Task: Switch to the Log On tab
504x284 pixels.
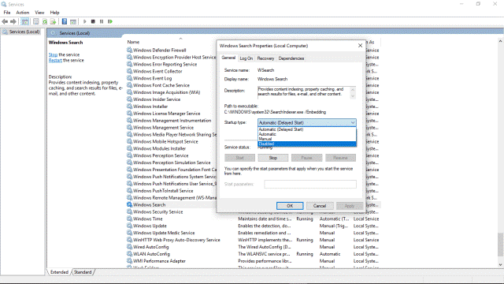Action: point(246,58)
